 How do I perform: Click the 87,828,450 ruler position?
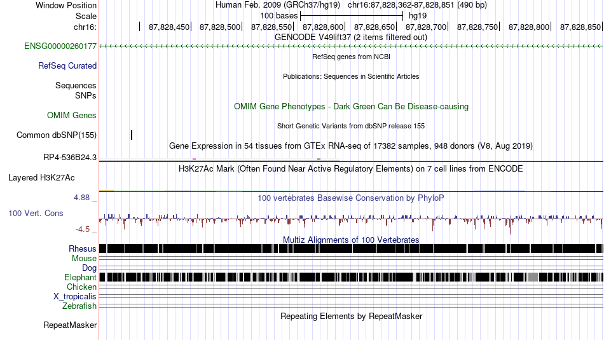tap(169, 27)
